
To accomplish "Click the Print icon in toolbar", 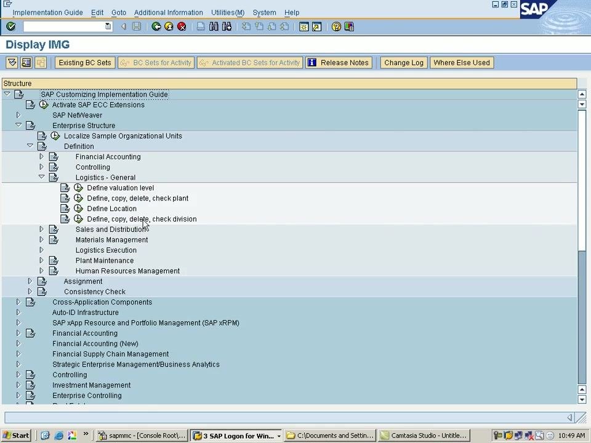I will coord(201,26).
